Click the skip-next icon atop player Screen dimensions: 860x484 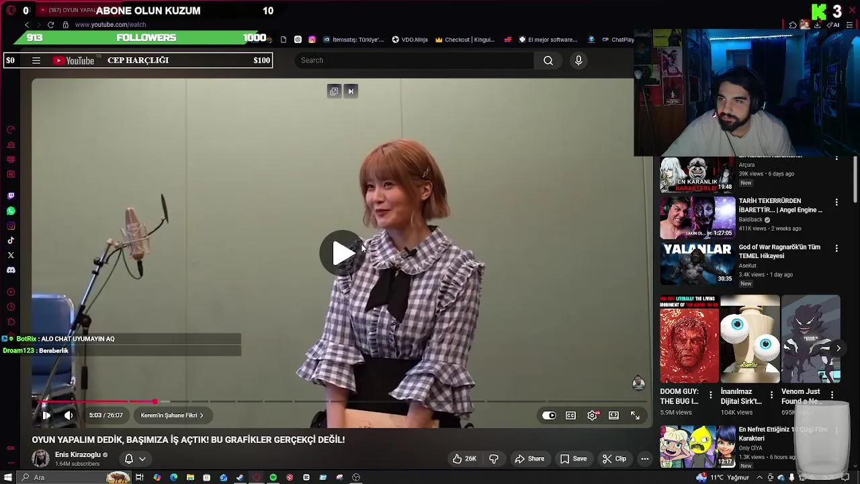point(350,91)
